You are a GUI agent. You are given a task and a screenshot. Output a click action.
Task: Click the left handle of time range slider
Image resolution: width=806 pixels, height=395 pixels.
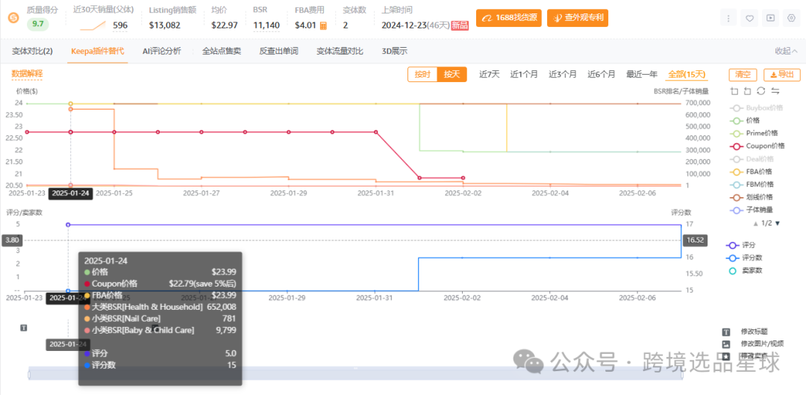(29, 375)
